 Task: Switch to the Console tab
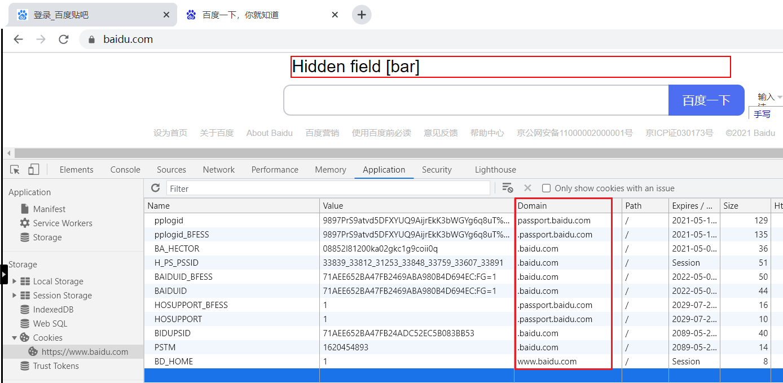pos(125,169)
